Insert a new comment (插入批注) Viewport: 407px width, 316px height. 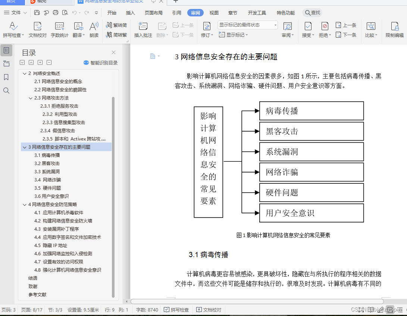pos(143,29)
